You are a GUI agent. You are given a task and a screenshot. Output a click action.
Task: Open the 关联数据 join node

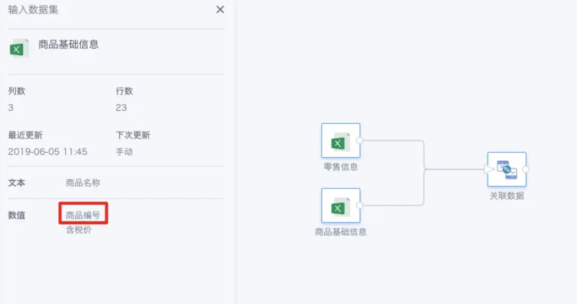pyautogui.click(x=507, y=169)
